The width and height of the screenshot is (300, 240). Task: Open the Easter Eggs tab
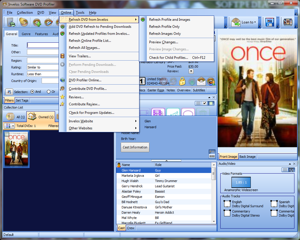(156, 90)
